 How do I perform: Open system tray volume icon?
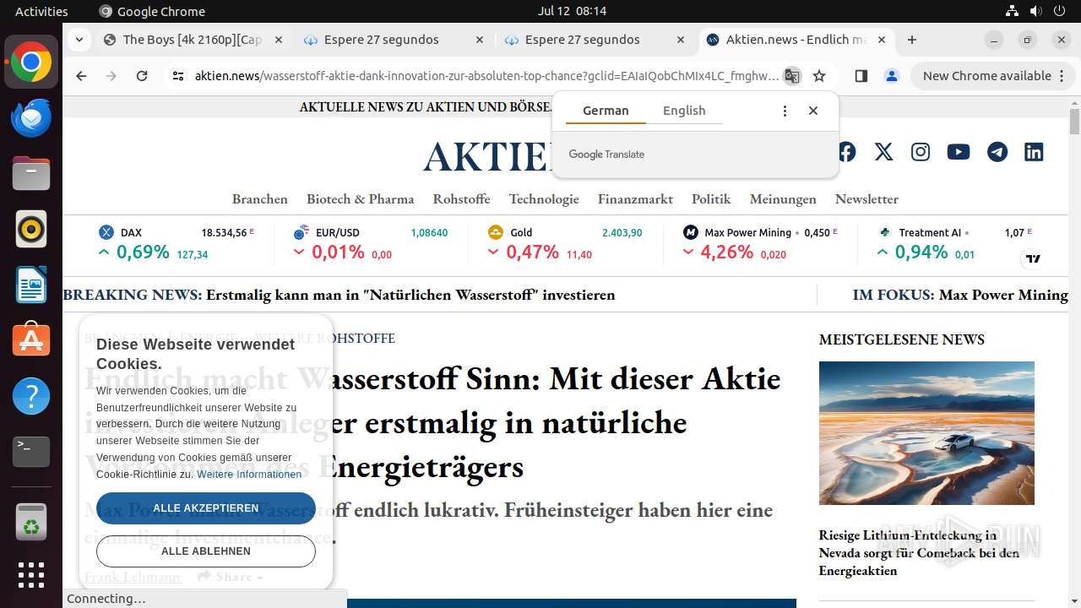1035,11
